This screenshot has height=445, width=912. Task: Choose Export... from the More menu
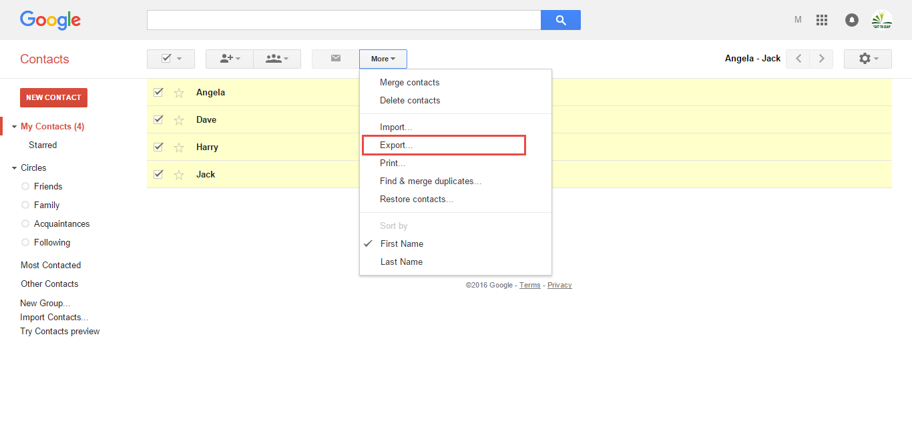(397, 145)
